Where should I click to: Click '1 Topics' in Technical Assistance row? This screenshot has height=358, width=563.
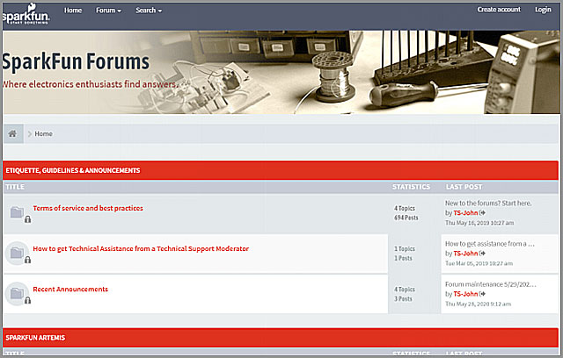pyautogui.click(x=405, y=248)
